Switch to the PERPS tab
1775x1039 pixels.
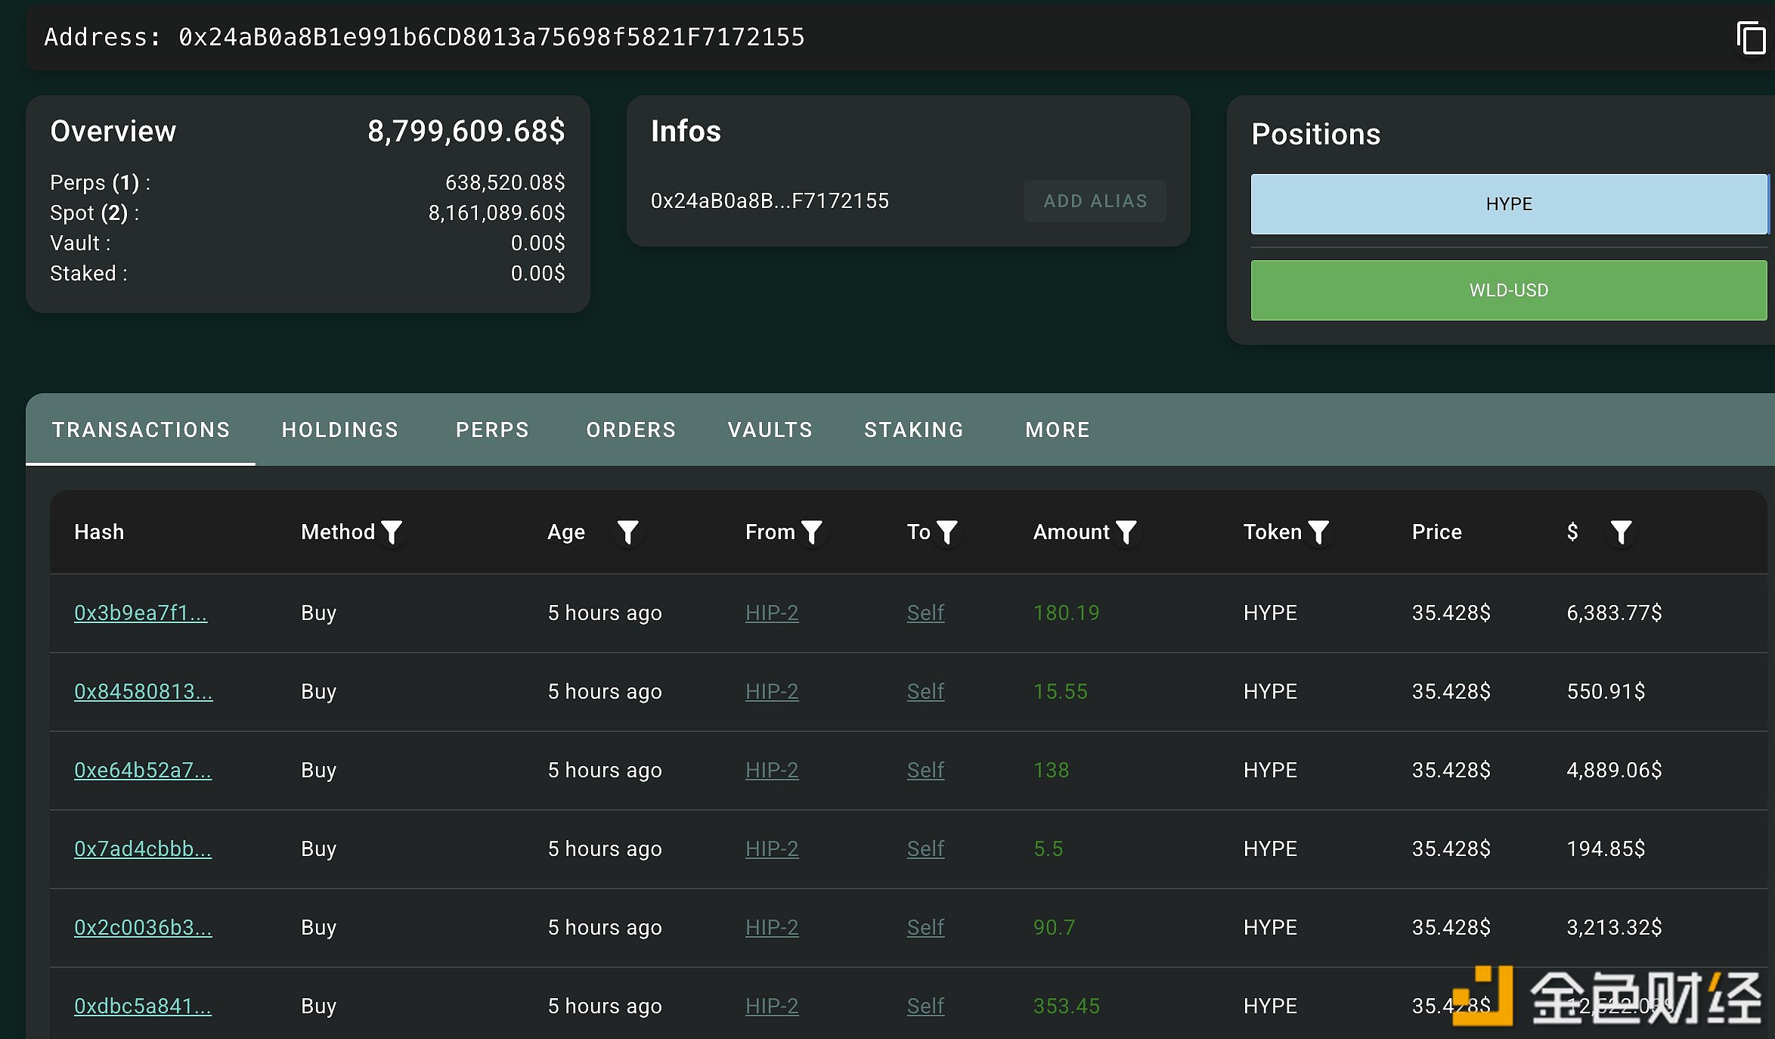(492, 430)
